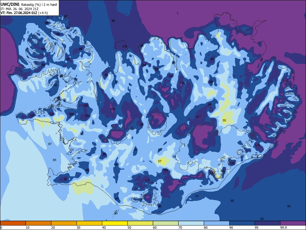Select the light blue 80–90 legend swatch
This screenshot has height=230, width=306.
pos(217,223)
